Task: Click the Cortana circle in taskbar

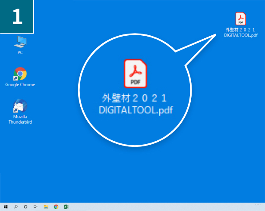Action: coord(26,207)
